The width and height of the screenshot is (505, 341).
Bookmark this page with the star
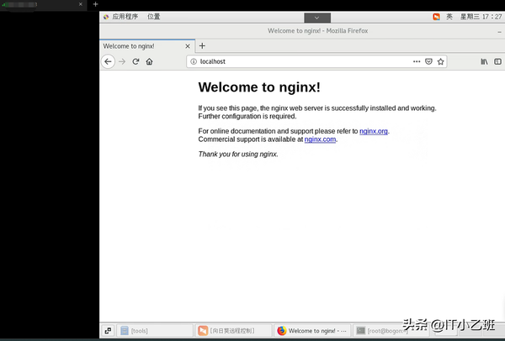tap(441, 61)
